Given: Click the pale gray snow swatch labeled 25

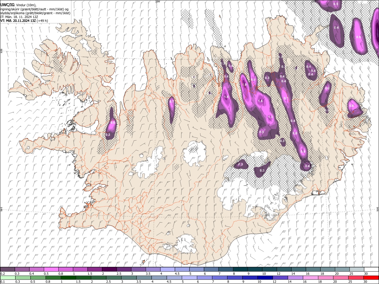Looking at the screenshot, I should [356, 270].
